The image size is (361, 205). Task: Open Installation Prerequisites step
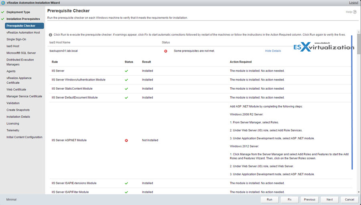(23, 19)
